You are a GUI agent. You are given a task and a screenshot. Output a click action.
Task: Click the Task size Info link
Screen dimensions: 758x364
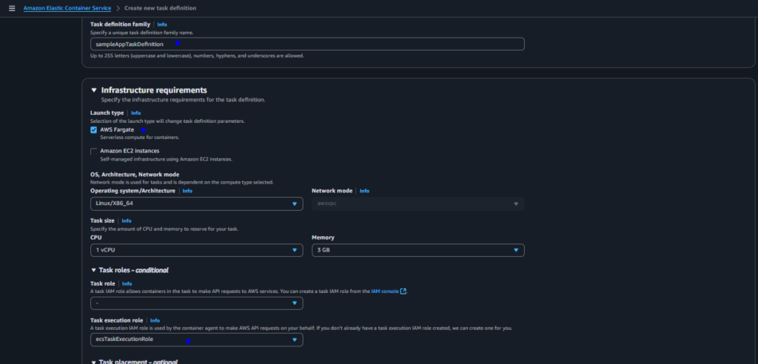126,221
